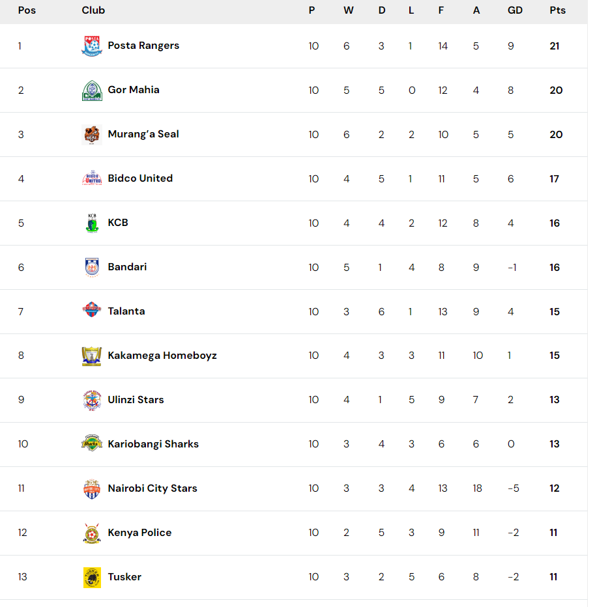The image size is (595, 607).
Task: Click the Nairobi City Stars crest
Action: [x=92, y=489]
